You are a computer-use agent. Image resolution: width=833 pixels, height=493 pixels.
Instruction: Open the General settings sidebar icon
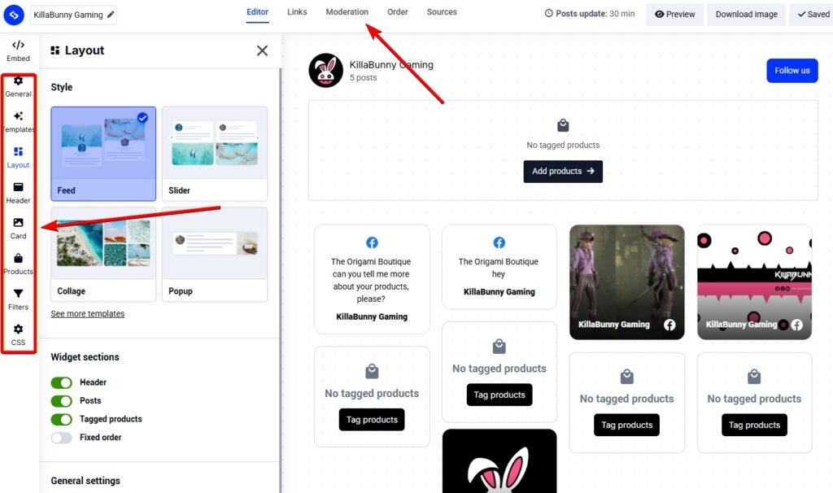[x=18, y=85]
